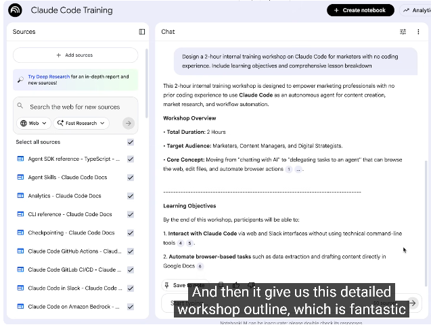Open Agent SDK reference - TypeScript source
Image resolution: width=431 pixels, height=329 pixels.
pos(74,159)
